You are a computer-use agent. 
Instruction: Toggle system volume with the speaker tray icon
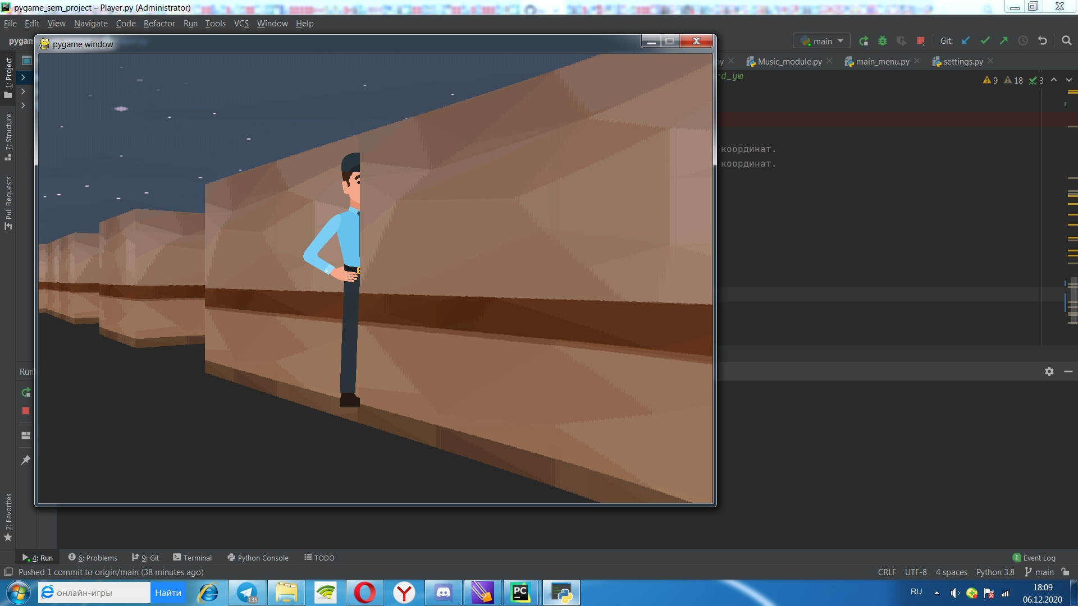pyautogui.click(x=955, y=591)
